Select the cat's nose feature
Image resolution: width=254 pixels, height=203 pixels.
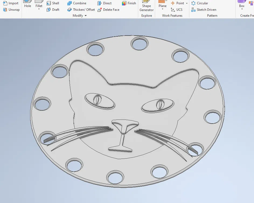125,126
